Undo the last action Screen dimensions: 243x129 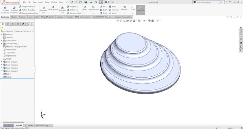pos(96,2)
